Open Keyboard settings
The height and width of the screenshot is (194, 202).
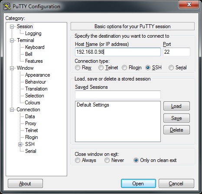click(35, 47)
